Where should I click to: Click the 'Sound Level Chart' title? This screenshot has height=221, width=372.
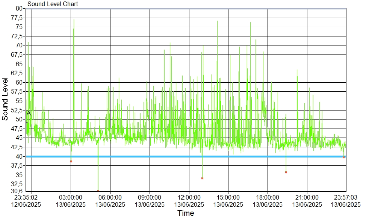tap(53, 4)
